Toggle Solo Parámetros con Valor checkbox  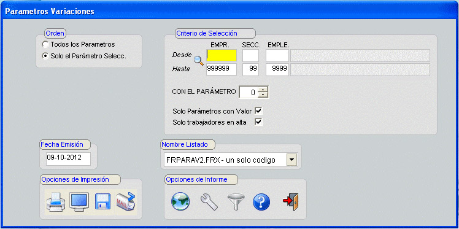pos(258,111)
